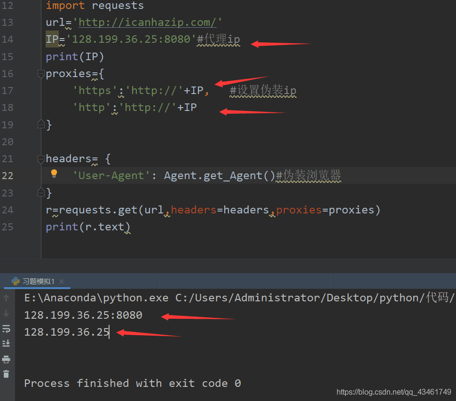The image size is (456, 401).
Task: Click the yellow lightbulb intention icon
Action: (54, 173)
